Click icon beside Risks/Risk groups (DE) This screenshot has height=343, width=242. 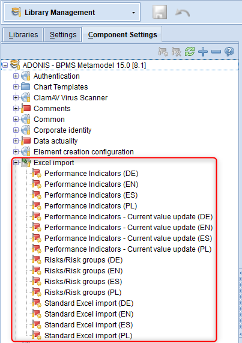point(36,260)
